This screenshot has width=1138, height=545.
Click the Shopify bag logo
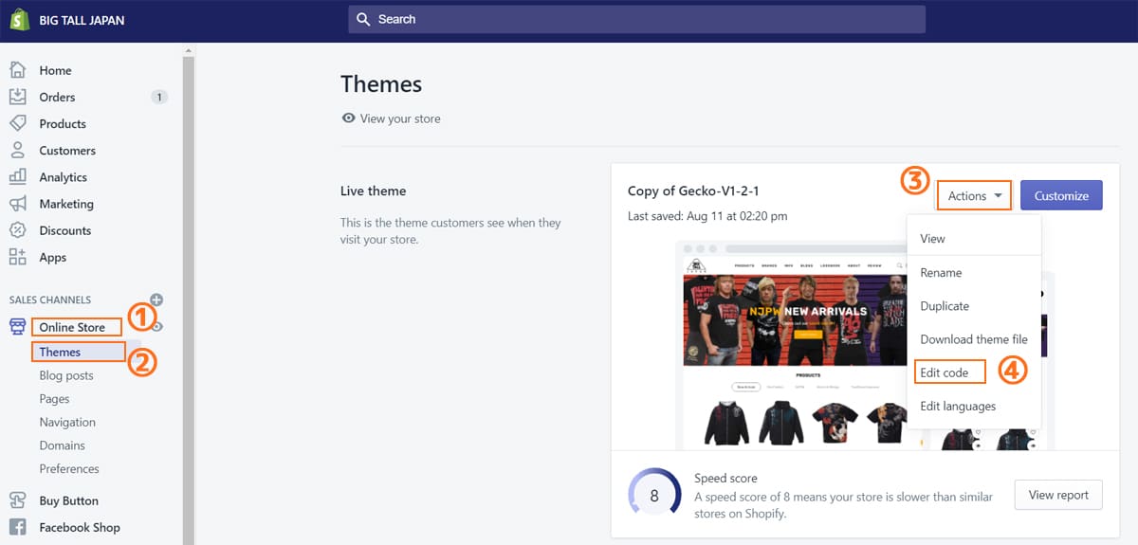[x=19, y=20]
